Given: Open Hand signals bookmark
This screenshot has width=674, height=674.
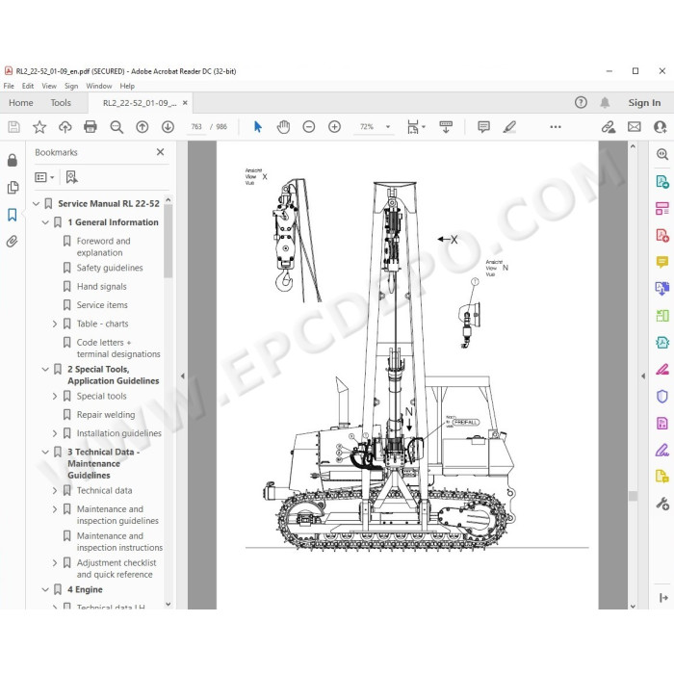Looking at the screenshot, I should 101,287.
